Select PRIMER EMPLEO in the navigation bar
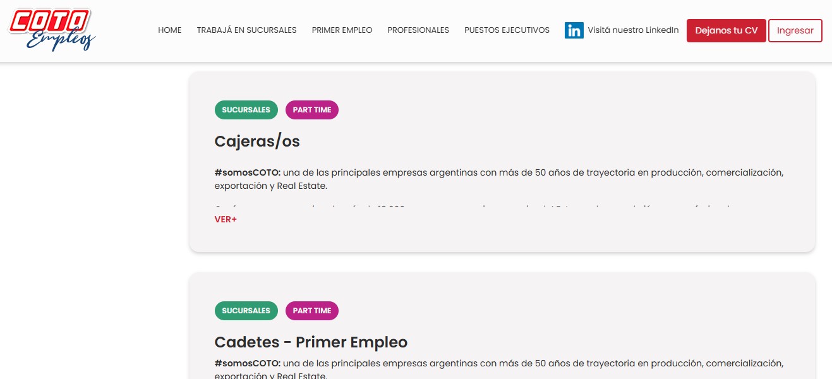 click(x=342, y=30)
